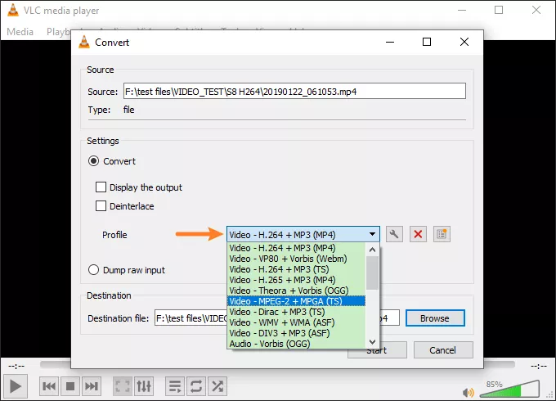The width and height of the screenshot is (556, 401).
Task: Click the Previous media button
Action: (x=49, y=386)
